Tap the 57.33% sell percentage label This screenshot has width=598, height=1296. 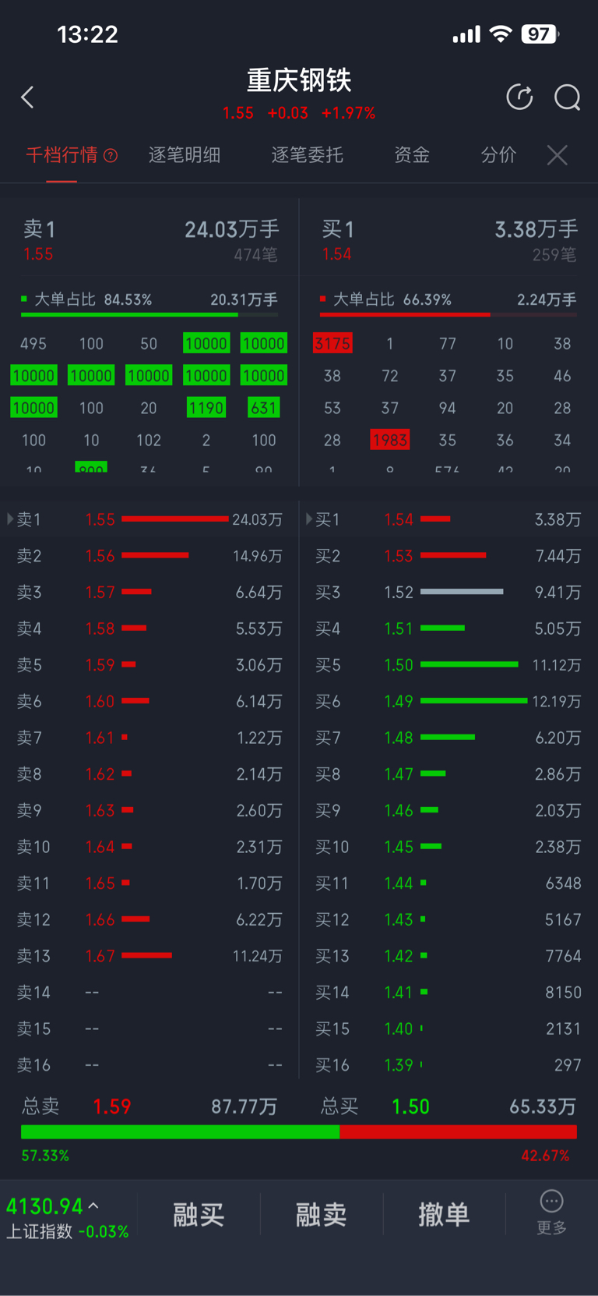pos(45,1156)
